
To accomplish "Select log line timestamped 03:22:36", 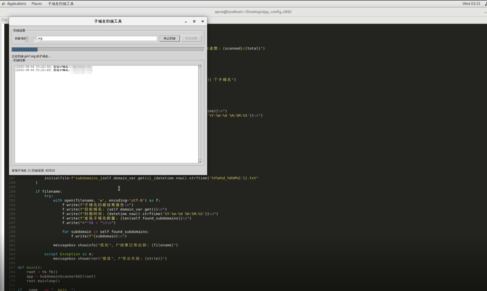I will click(54, 67).
